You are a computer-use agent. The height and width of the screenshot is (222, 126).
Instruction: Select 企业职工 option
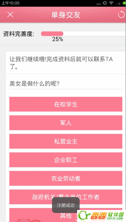tap(66, 160)
